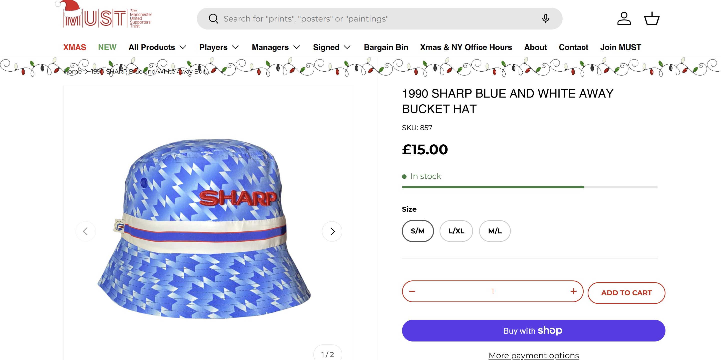Image resolution: width=721 pixels, height=360 pixels.
Task: Click the search magnifier icon
Action: [213, 19]
